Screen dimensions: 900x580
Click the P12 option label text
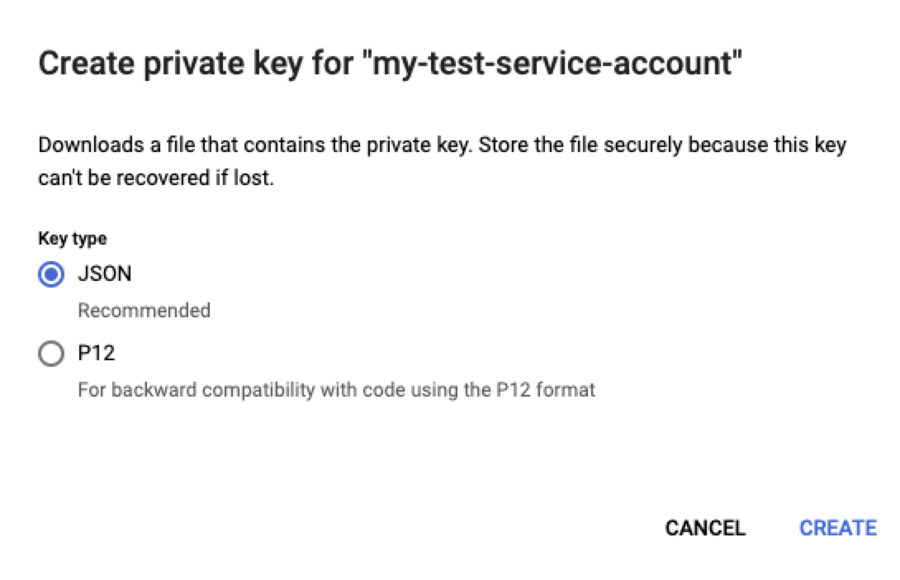96,354
